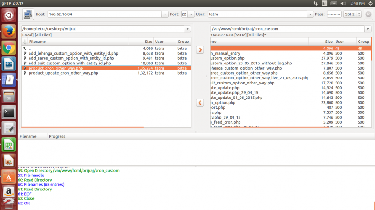Sort remote files by Group header
Image resolution: width=375 pixels, height=210 pixels.
click(364, 42)
